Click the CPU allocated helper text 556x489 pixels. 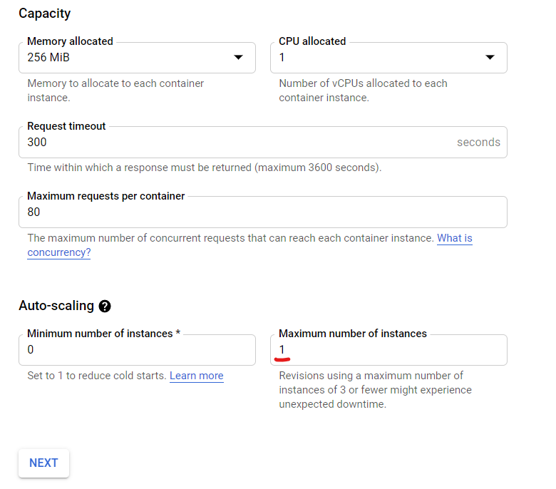click(363, 91)
